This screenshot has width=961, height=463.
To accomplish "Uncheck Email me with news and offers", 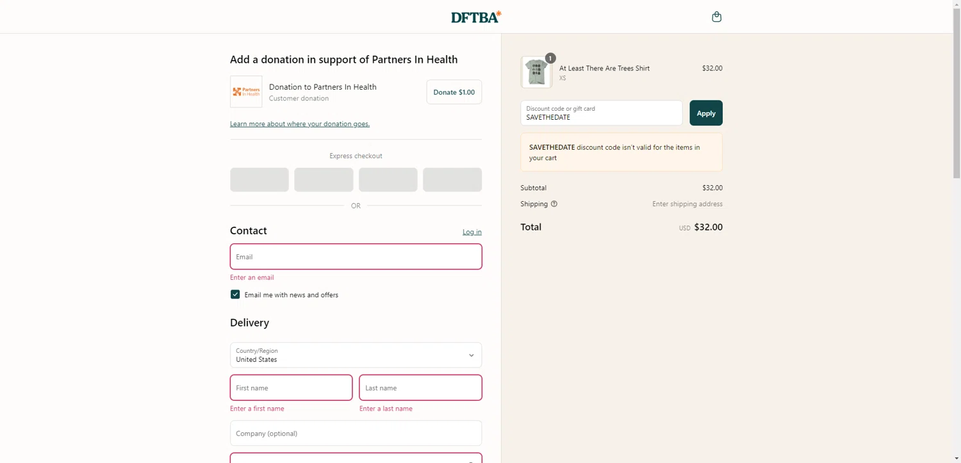I will (x=235, y=295).
